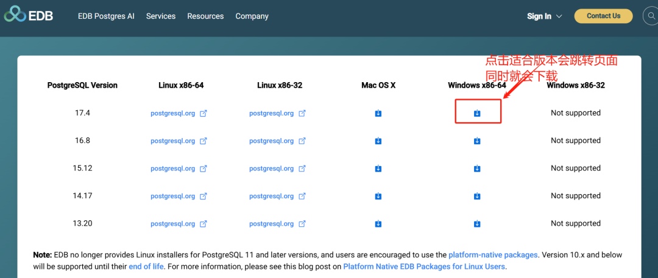Click the Sign In text
Viewport: 658px width, 278px height.
[x=539, y=16]
